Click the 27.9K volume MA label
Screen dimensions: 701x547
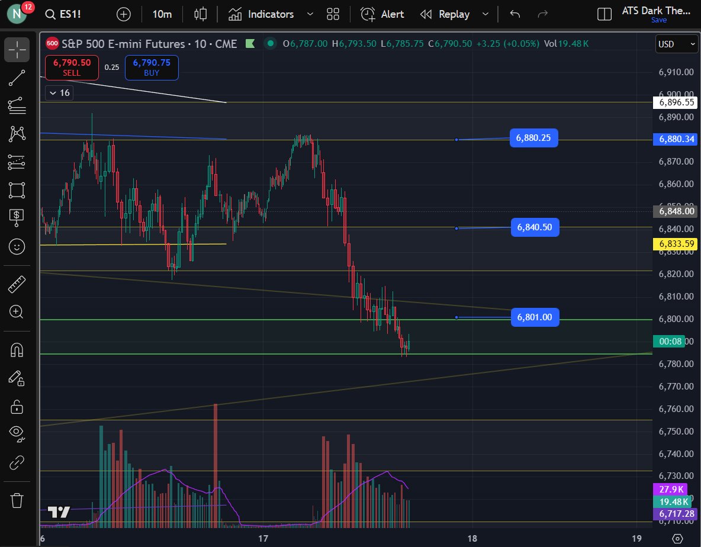point(671,490)
